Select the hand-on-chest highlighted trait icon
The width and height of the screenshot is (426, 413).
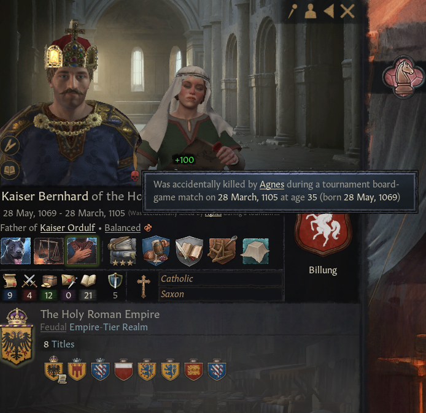pyautogui.click(x=82, y=251)
